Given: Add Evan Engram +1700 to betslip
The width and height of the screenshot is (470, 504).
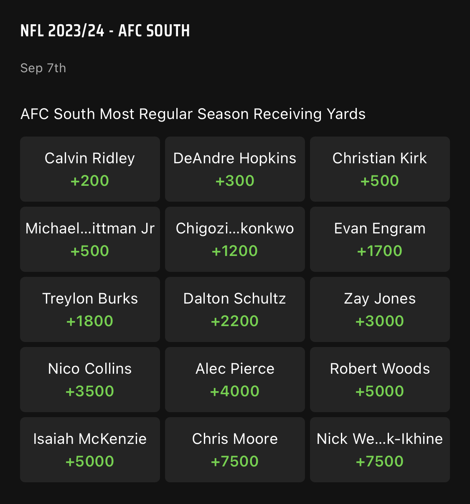Looking at the screenshot, I should point(380,239).
